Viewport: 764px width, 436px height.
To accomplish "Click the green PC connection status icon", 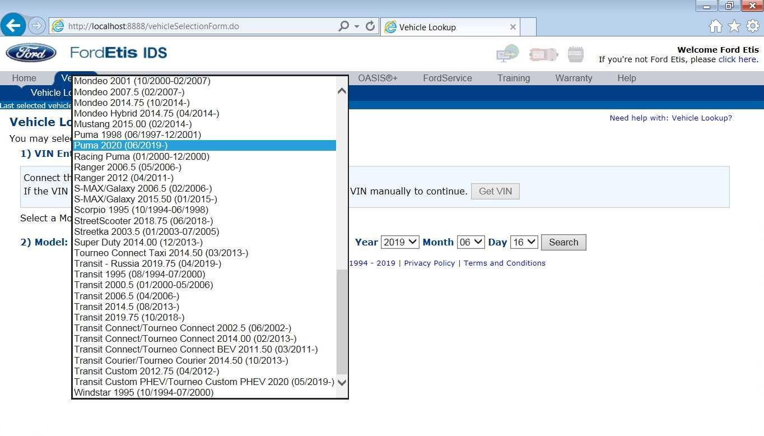I will (507, 54).
